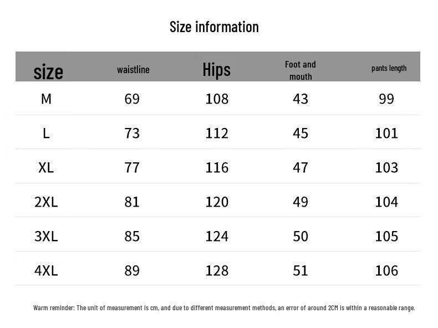438x328 pixels.
Task: Click the Hips column header
Action: pyautogui.click(x=216, y=69)
